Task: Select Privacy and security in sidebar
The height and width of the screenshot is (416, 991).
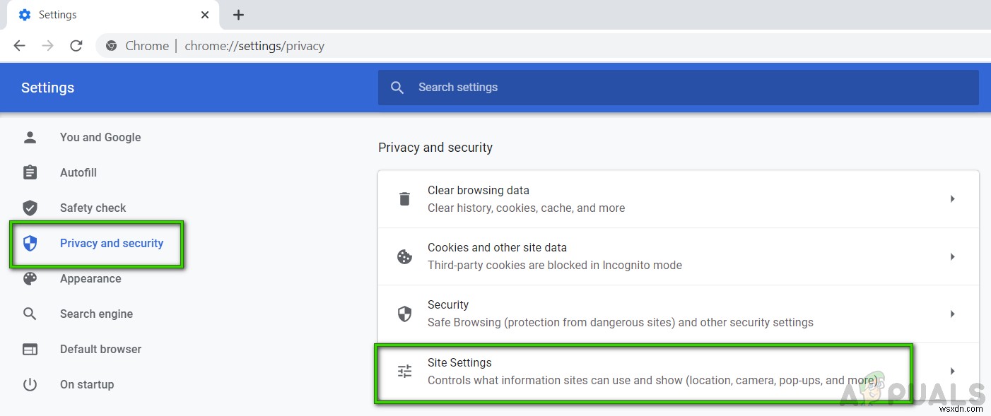Action: click(111, 244)
